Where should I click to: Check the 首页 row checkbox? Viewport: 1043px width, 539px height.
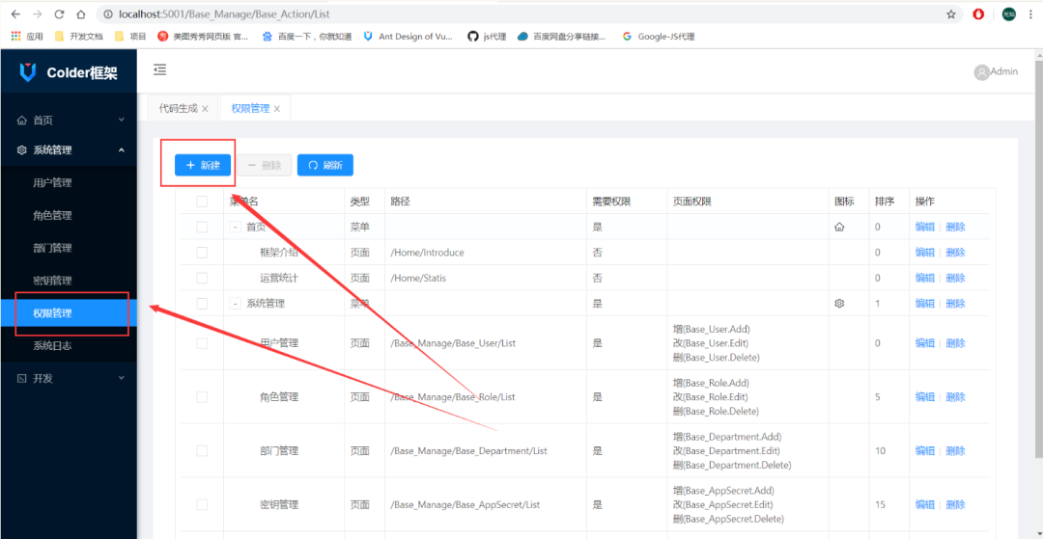(x=202, y=227)
